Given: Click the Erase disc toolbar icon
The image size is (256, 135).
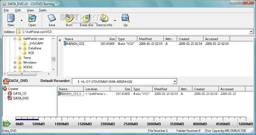Looking at the screenshot, I should coord(87,20).
